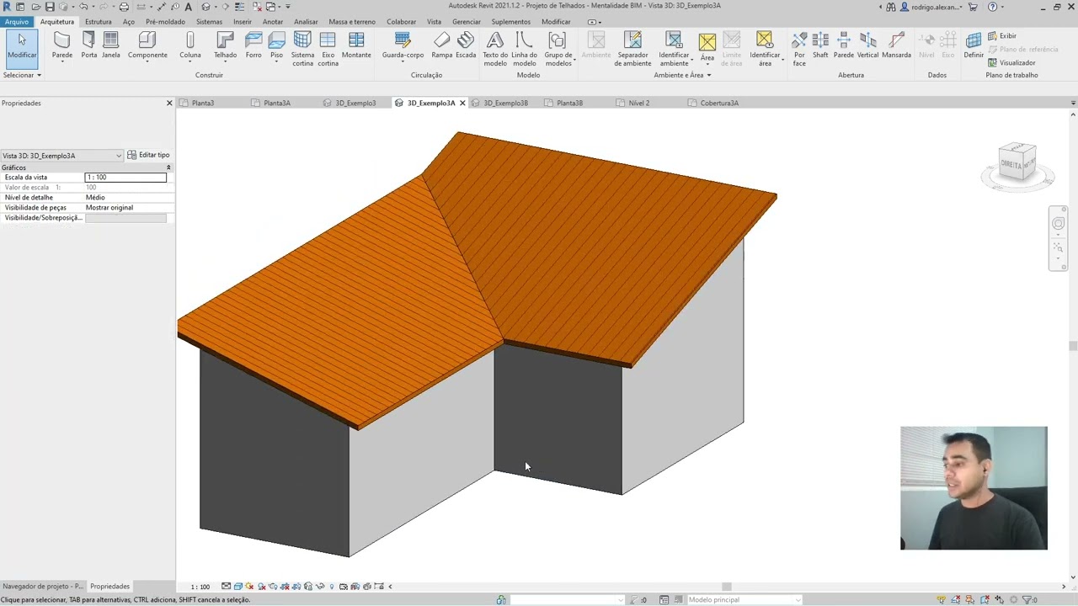This screenshot has width=1078, height=606.
Task: Click the Escala da vista 1:100 field
Action: pos(125,178)
